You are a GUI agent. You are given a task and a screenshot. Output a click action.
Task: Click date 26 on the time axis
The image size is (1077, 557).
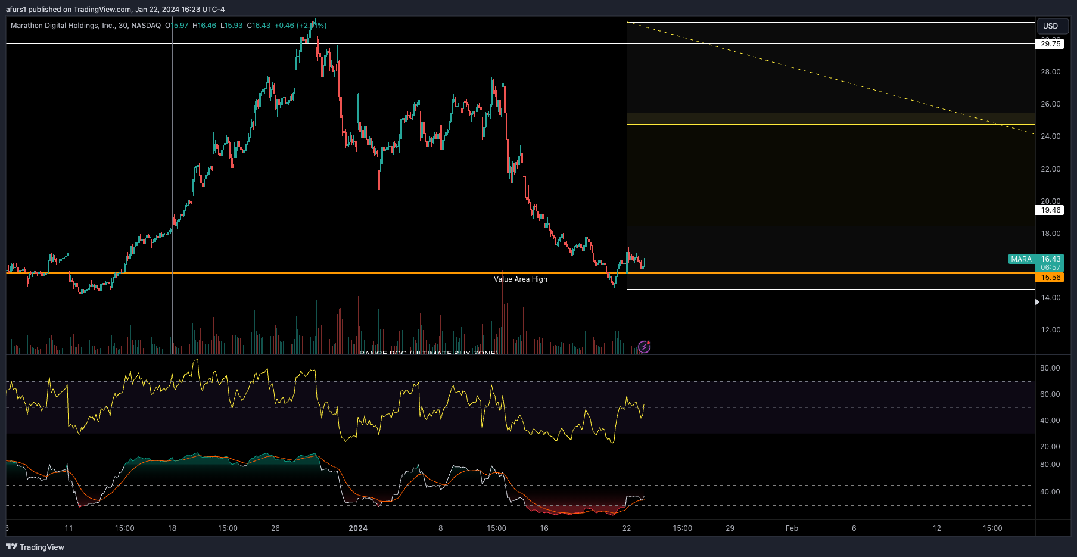[x=275, y=528]
